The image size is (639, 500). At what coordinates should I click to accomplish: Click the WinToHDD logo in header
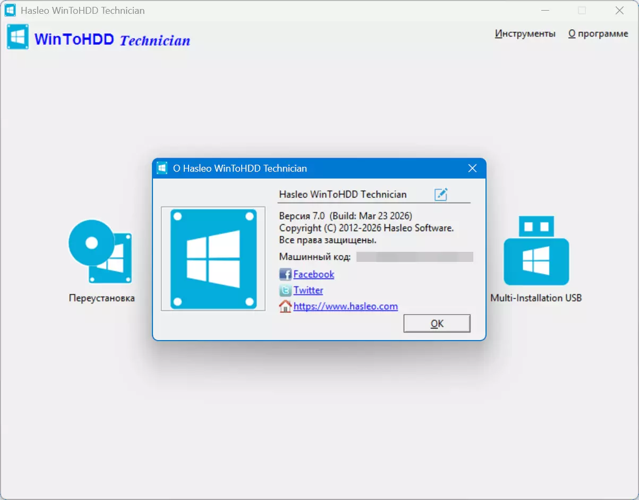(x=18, y=38)
